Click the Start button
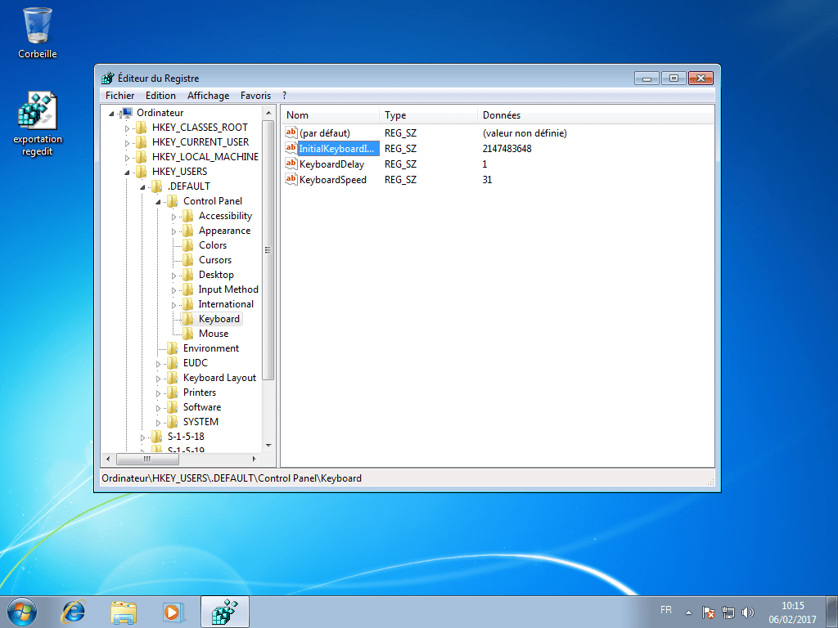The image size is (838, 628). (x=20, y=611)
